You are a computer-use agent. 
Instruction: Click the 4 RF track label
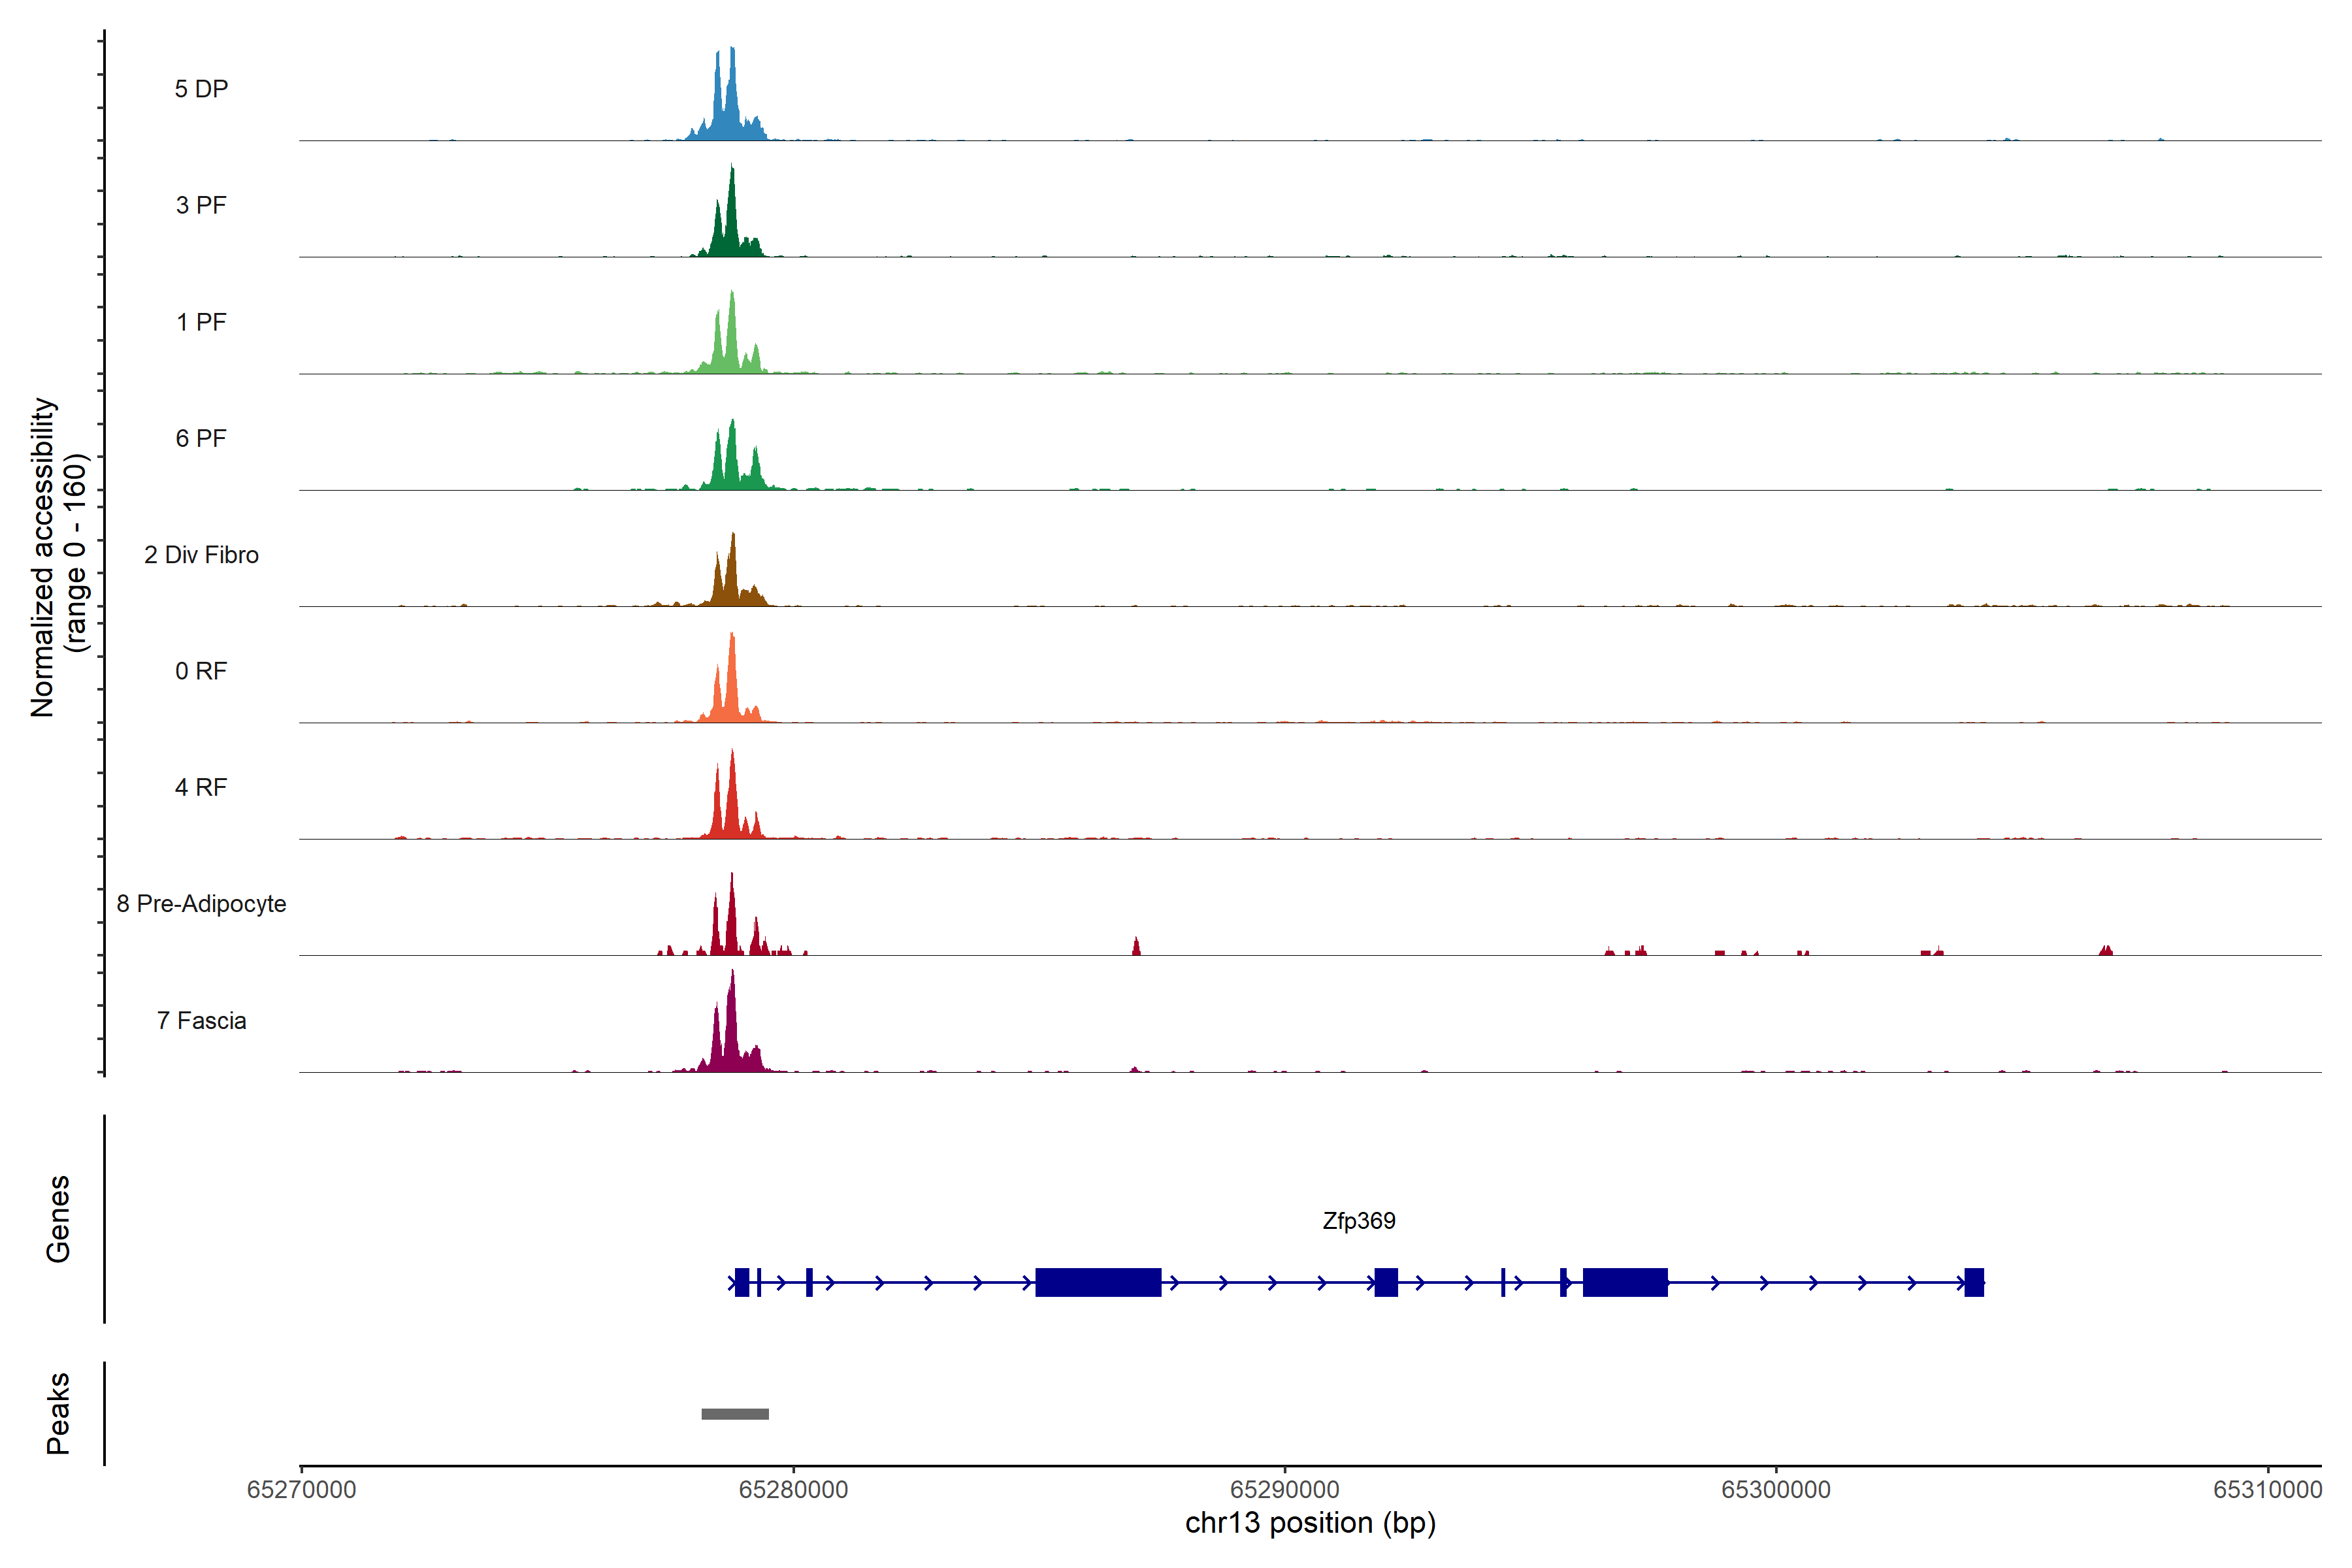201,787
